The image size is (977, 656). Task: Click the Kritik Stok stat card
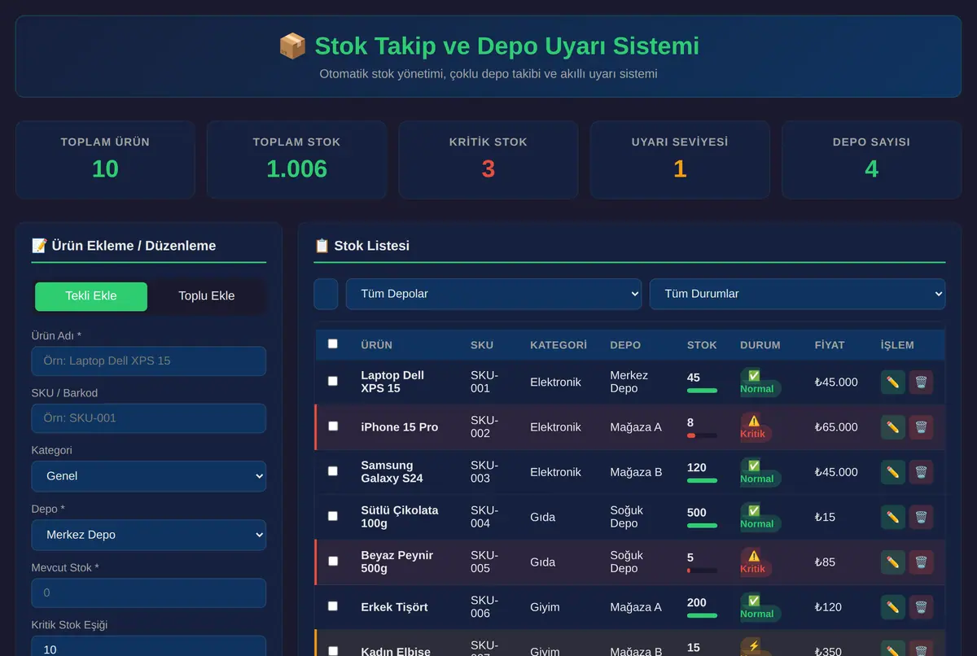point(488,160)
